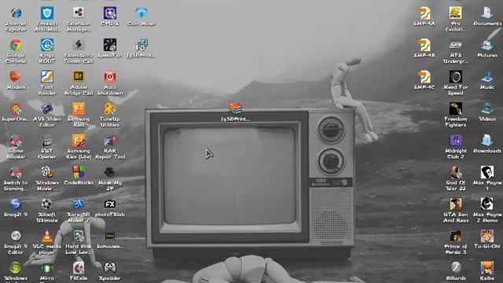Click the SpeedFan icon
Image resolution: width=503 pixels, height=283 pixels.
pyautogui.click(x=110, y=46)
